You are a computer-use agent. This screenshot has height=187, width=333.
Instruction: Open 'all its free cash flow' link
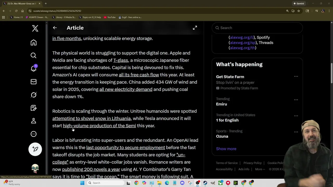click(x=139, y=75)
